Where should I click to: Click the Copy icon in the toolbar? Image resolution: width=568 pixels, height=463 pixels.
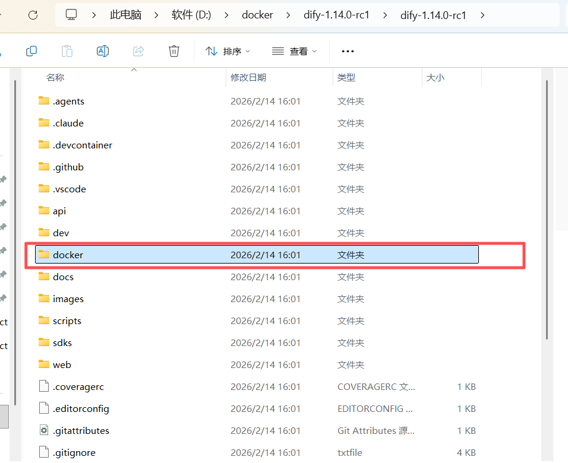31,51
